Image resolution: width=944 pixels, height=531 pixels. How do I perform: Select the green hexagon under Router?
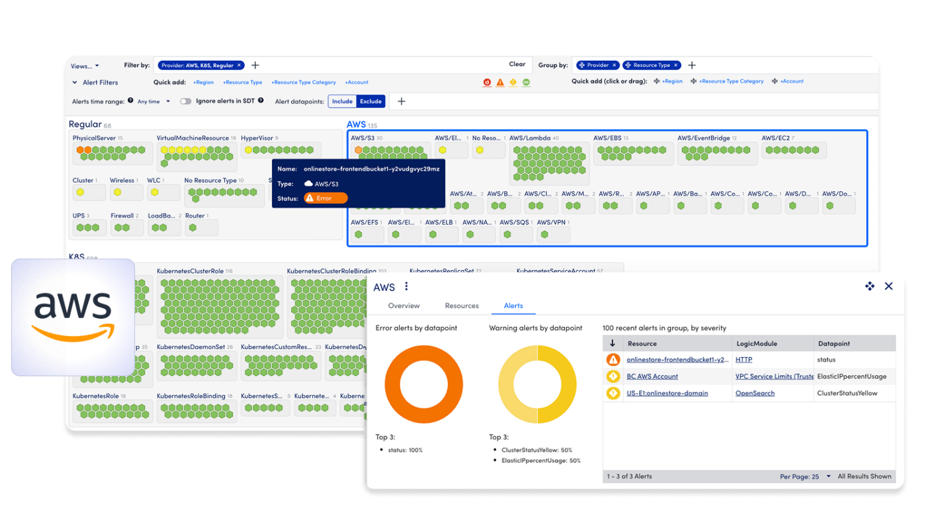click(x=193, y=228)
